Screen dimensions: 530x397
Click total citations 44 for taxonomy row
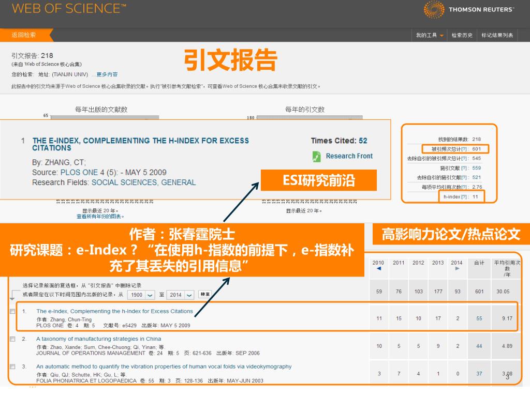click(x=479, y=346)
